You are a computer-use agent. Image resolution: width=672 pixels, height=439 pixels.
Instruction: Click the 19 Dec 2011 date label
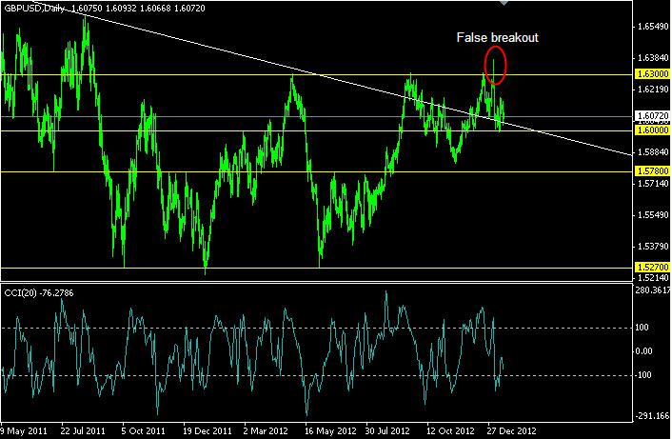(x=207, y=430)
